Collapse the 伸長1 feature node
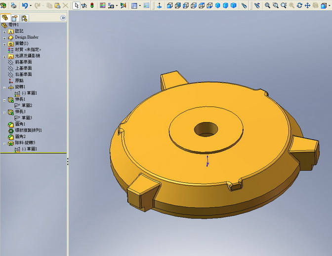This screenshot has width=332, height=256. [4, 100]
